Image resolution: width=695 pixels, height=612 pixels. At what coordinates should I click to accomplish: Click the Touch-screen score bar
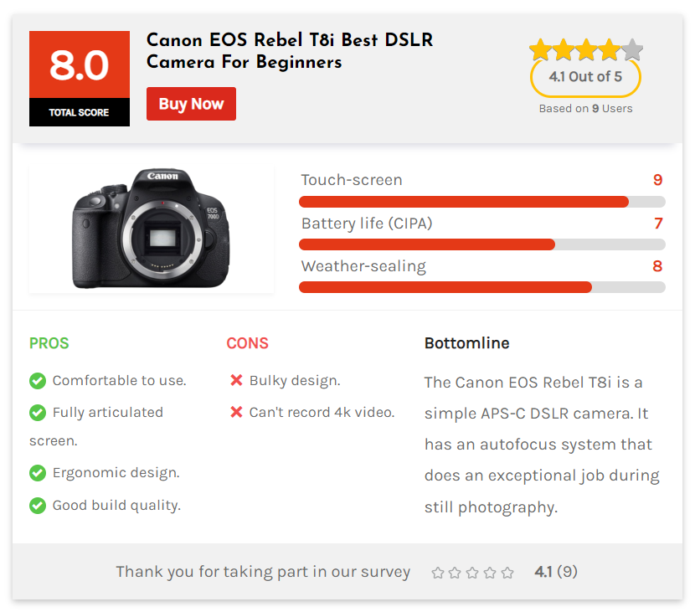(481, 202)
